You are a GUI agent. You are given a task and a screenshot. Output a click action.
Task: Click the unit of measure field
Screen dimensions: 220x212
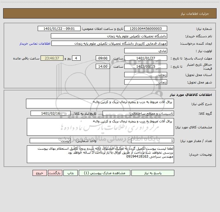point(50,141)
